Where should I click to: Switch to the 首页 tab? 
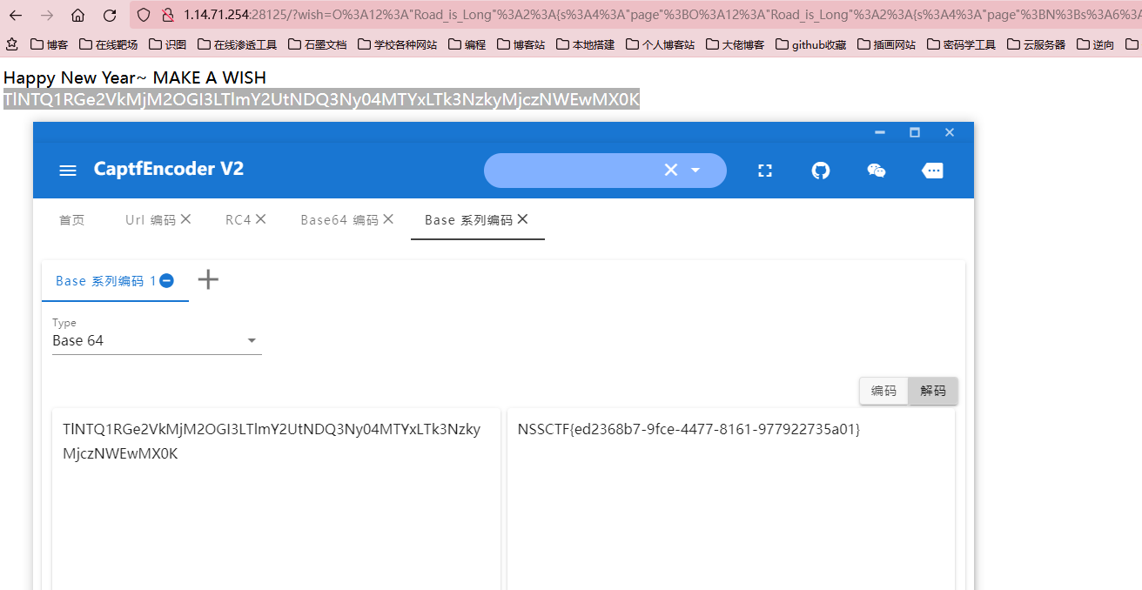click(72, 220)
